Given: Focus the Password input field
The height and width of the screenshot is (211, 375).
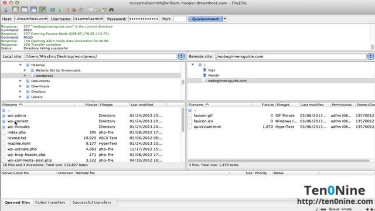Looking at the screenshot, I should 144,19.
